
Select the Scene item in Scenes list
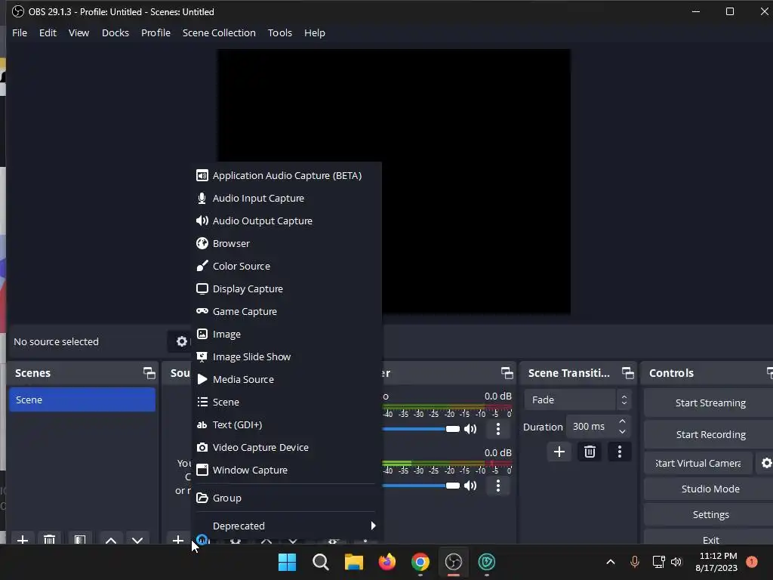click(x=82, y=400)
